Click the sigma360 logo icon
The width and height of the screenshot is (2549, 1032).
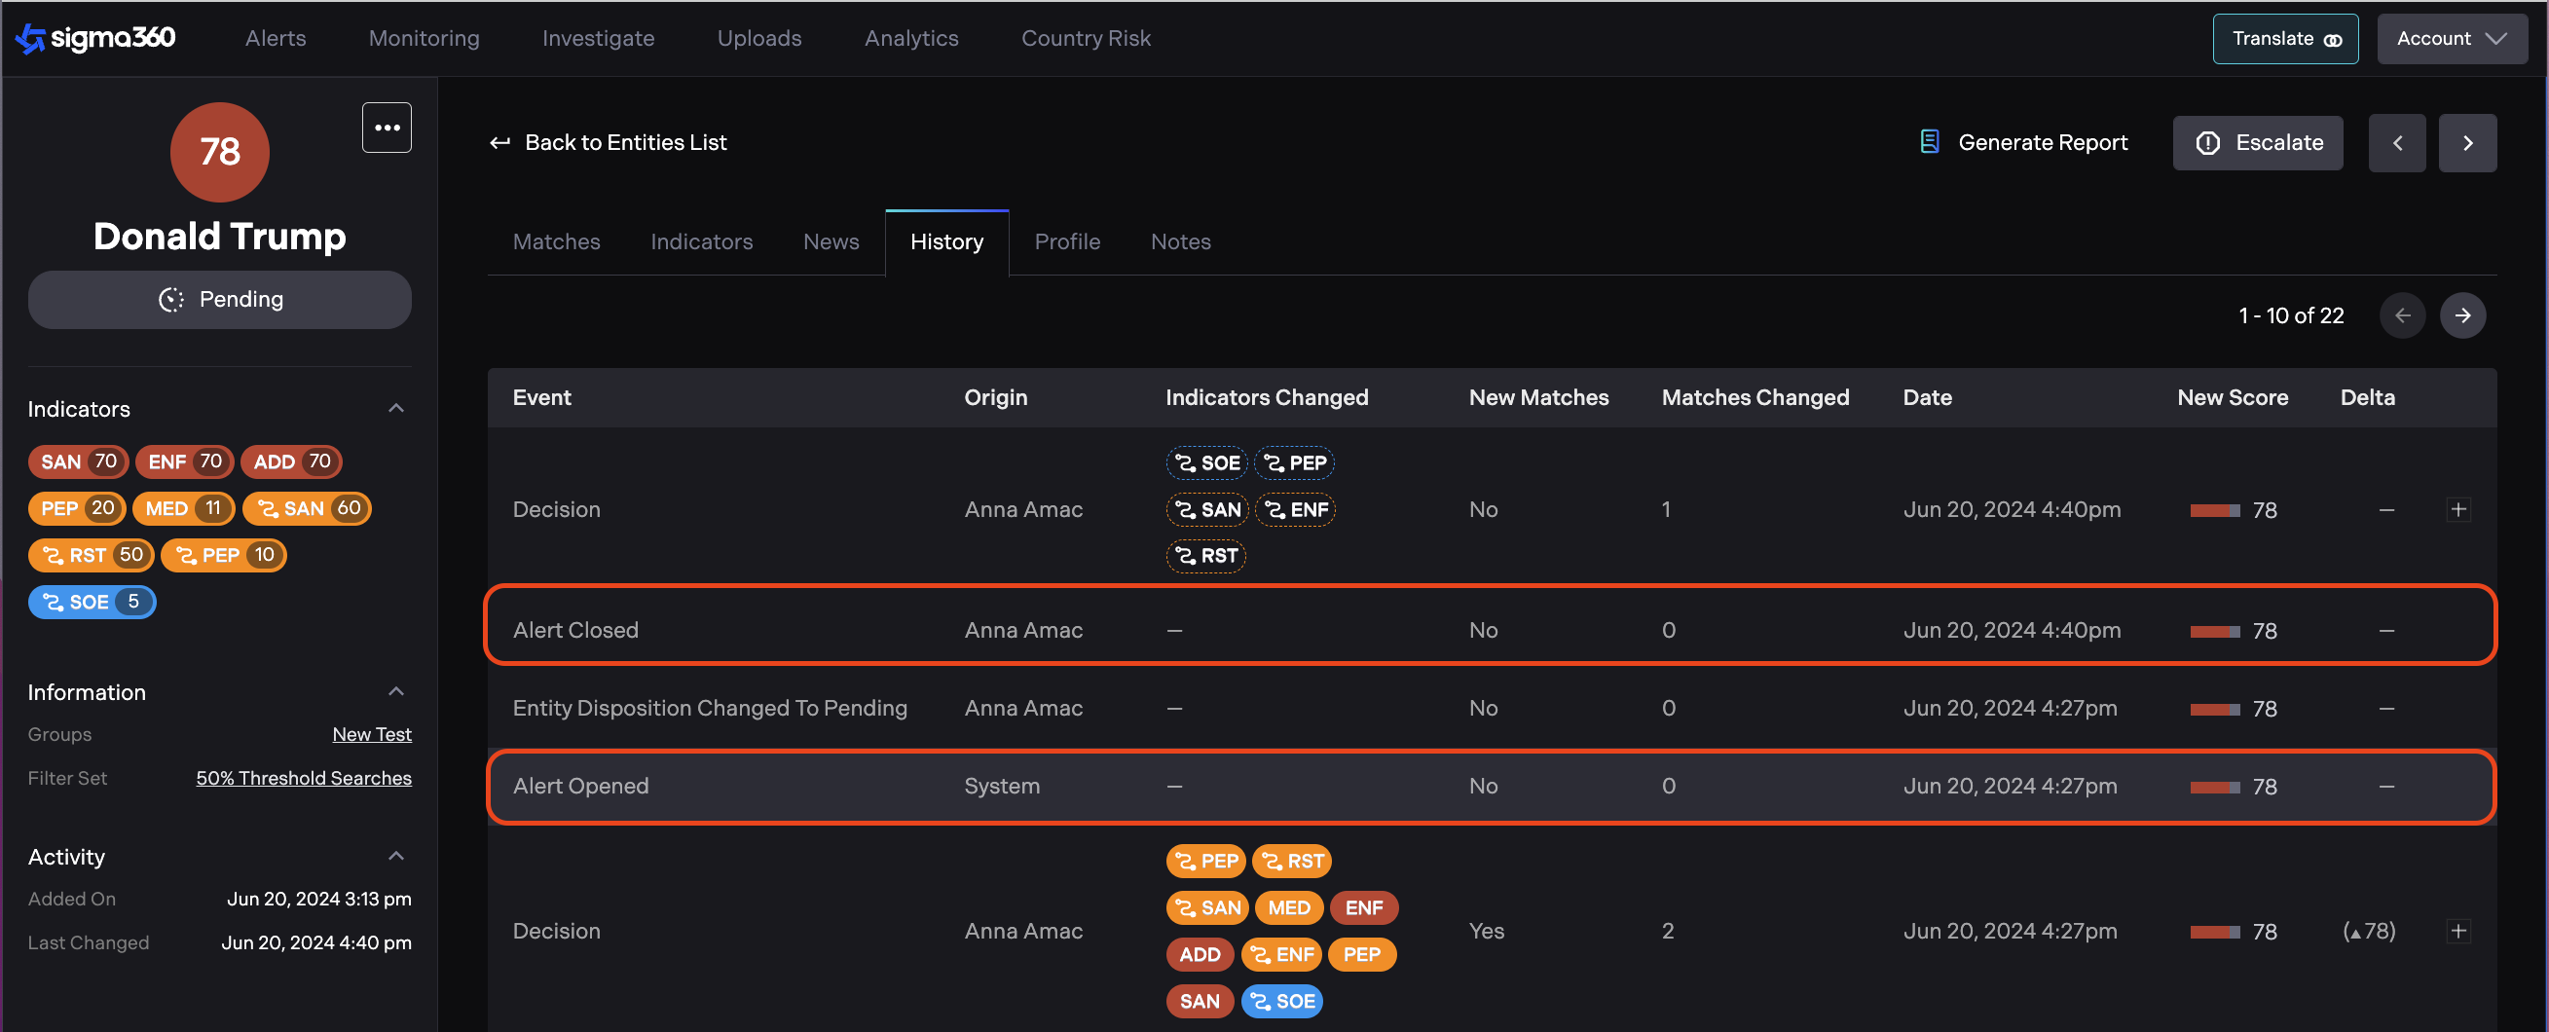(x=31, y=39)
